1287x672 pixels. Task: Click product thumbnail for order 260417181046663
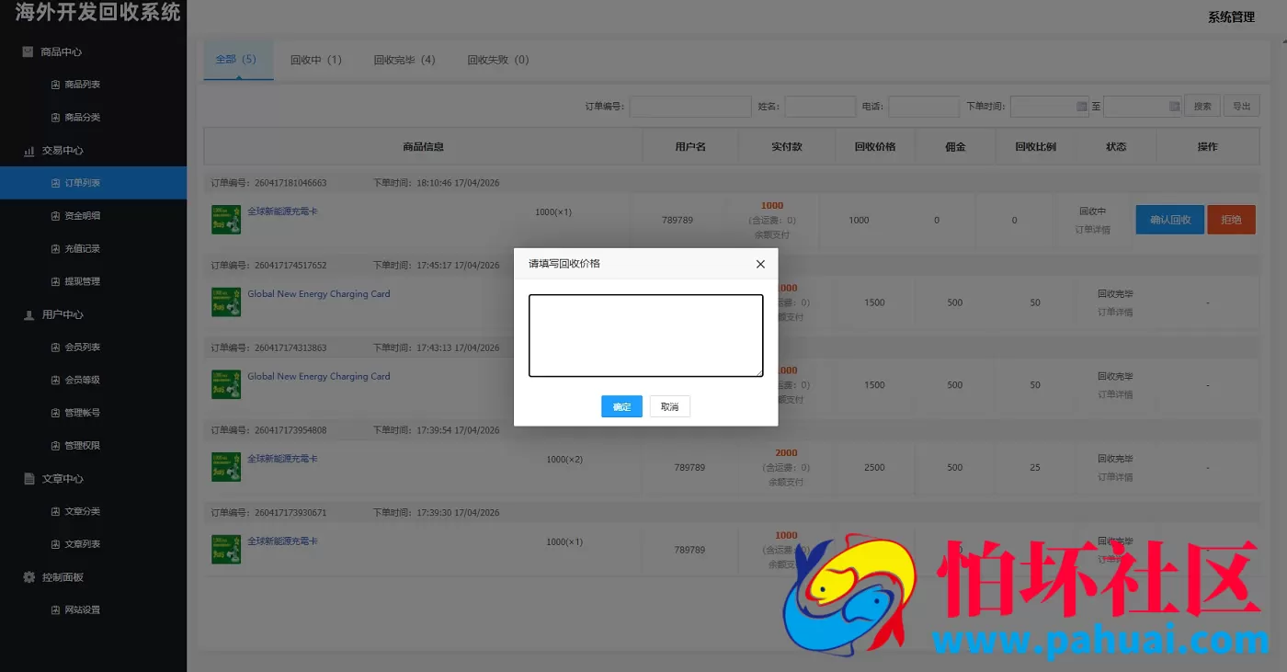[x=226, y=220]
